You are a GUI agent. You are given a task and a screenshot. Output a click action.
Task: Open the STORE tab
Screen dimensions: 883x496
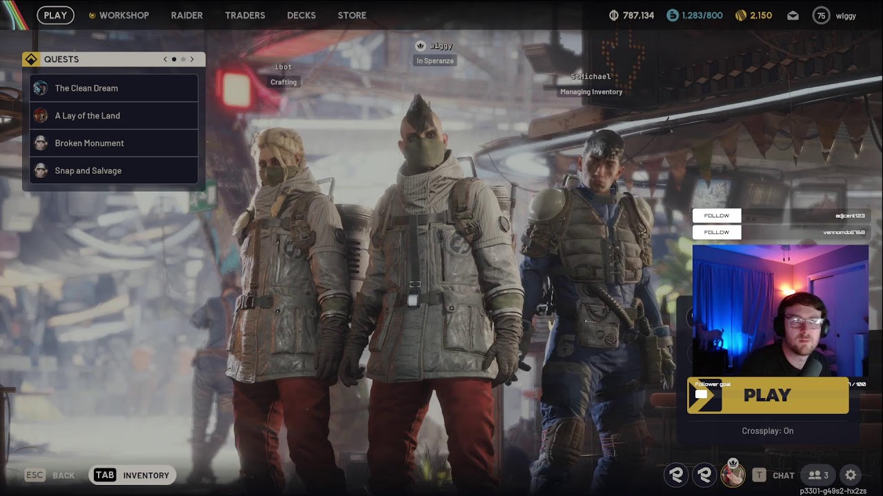coord(352,15)
